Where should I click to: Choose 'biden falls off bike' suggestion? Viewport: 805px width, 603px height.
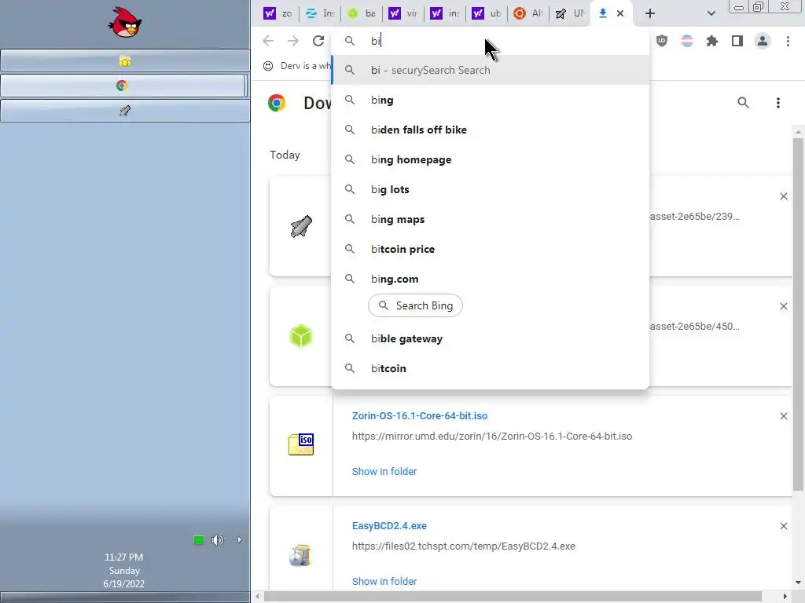[x=491, y=130]
